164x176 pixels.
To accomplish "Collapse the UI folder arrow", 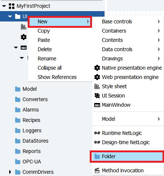I will pyautogui.click(x=10, y=16).
